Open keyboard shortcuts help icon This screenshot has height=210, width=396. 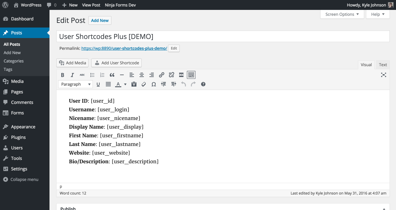(x=203, y=84)
